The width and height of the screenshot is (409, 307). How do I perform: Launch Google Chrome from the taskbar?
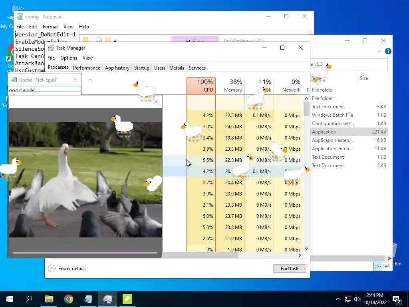69,299
